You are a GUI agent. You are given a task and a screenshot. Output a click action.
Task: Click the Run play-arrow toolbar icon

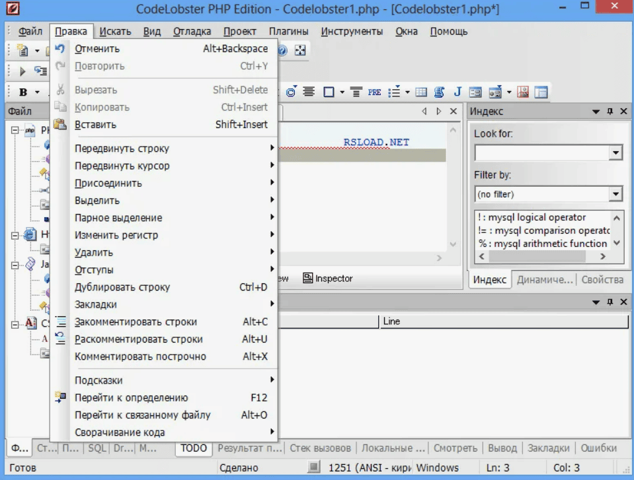pos(22,71)
